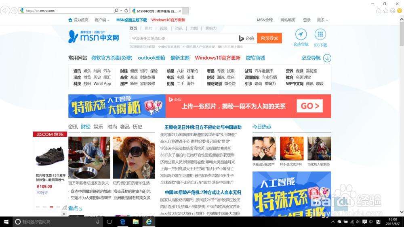Click the IE8下载 grid icon
The width and height of the screenshot is (404, 227).
pyautogui.click(x=320, y=34)
